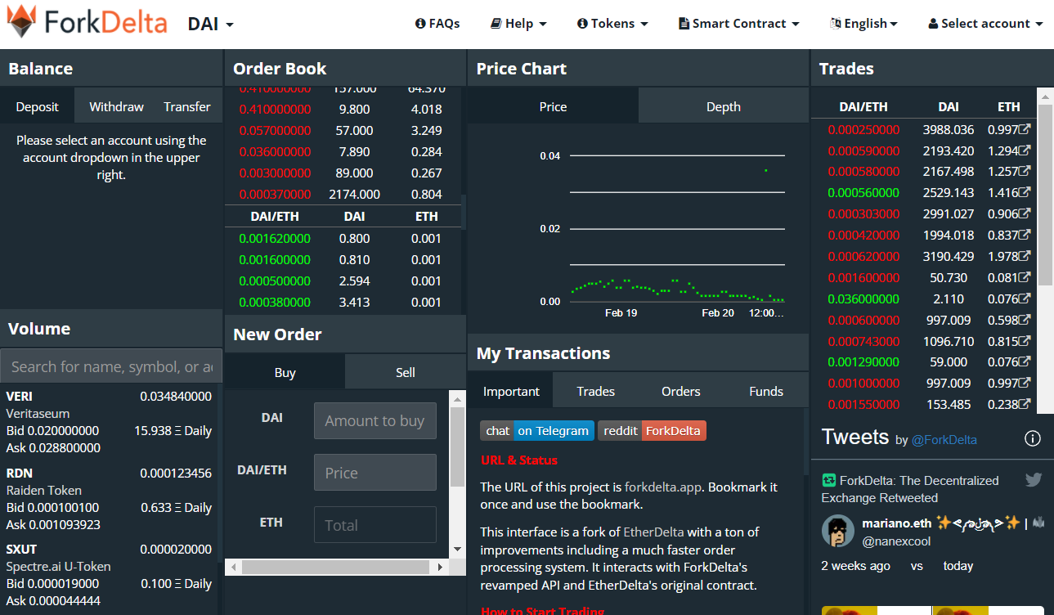Open the external link icon for 3988.036 trade
This screenshot has width=1054, height=615.
tap(1025, 129)
